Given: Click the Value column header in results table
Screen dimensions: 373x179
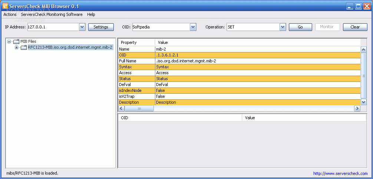Looking at the screenshot, I should (304, 118).
